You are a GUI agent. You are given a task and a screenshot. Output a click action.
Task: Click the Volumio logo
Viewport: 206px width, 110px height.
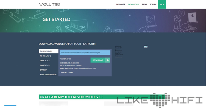click(49, 4)
